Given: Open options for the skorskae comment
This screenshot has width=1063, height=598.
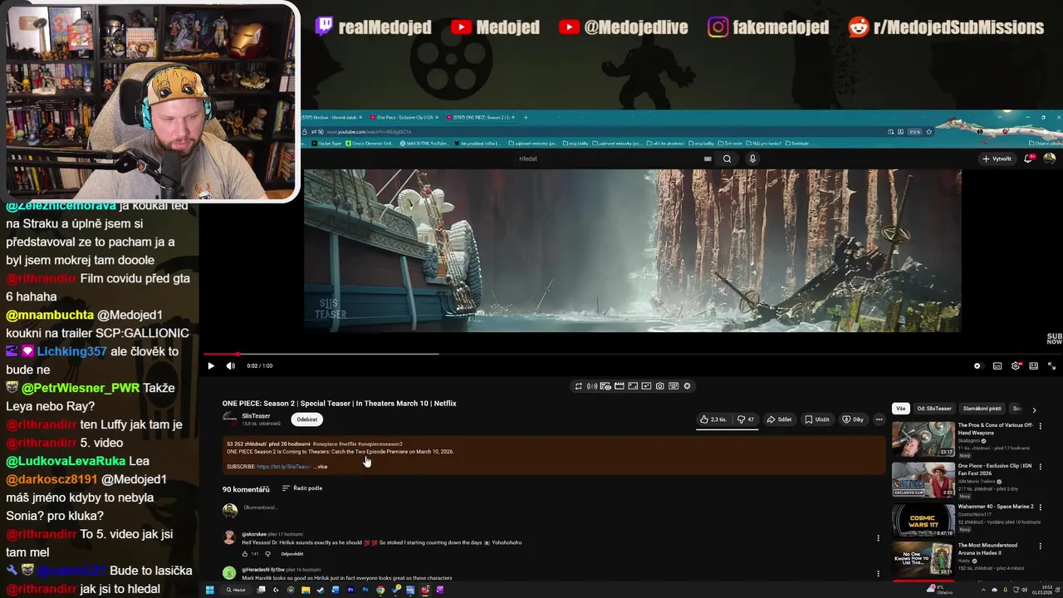Looking at the screenshot, I should pos(878,538).
